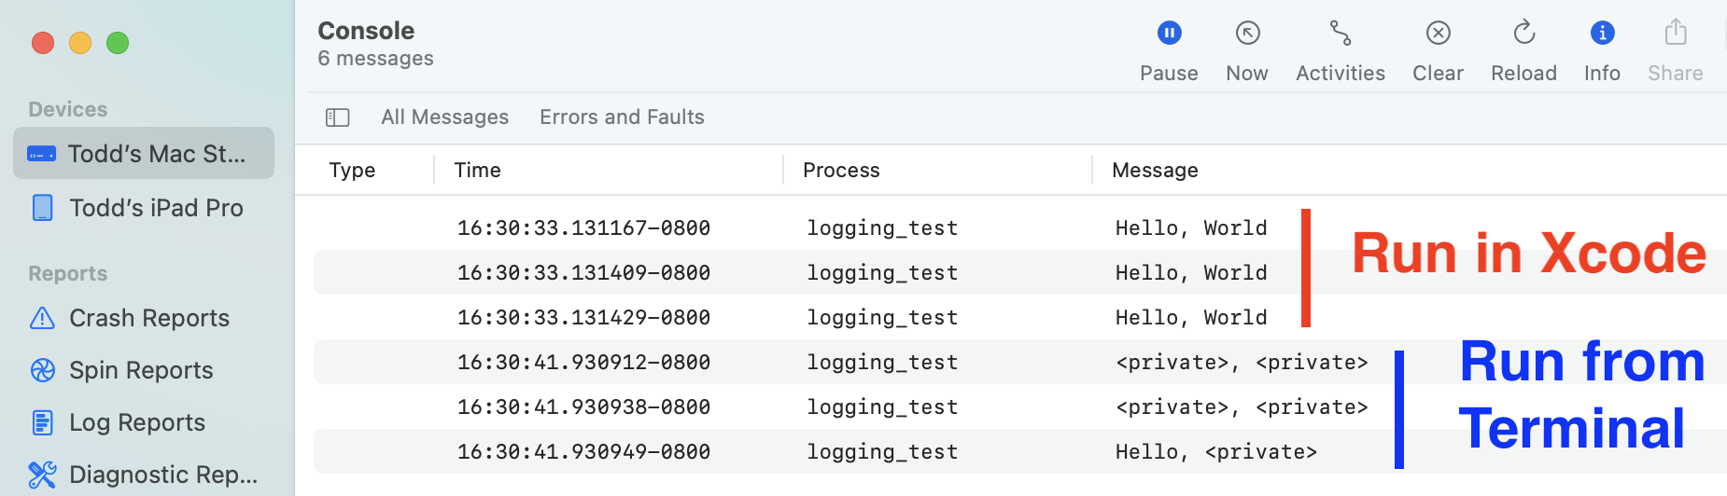This screenshot has height=496, width=1727.
Task: Pause the console message stream
Action: tap(1169, 34)
